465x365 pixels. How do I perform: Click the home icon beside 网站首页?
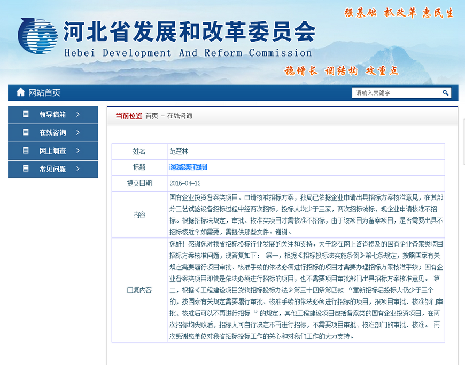(20, 92)
